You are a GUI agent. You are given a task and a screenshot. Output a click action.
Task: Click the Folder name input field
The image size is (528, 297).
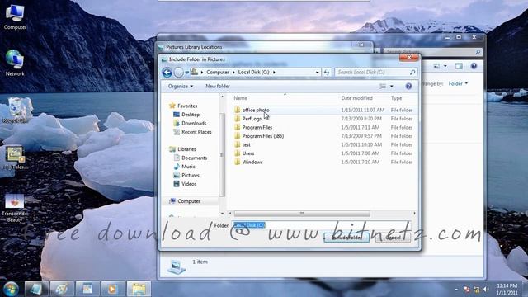click(x=321, y=225)
